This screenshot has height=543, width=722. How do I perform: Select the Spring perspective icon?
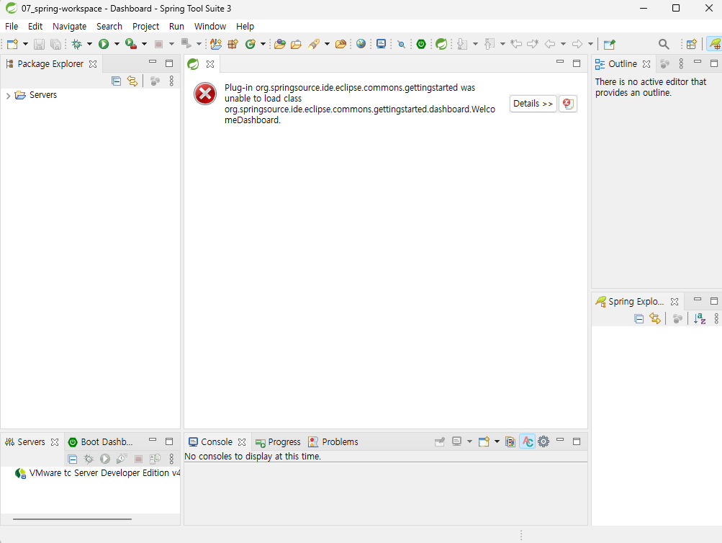pos(715,44)
